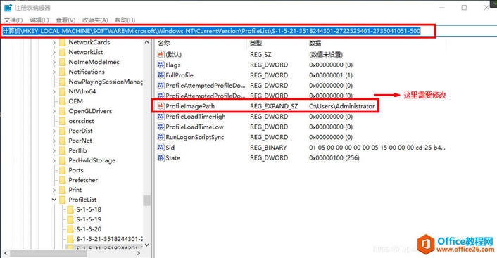
Task: Select the Notifications folder icon
Action: pyautogui.click(x=63, y=72)
